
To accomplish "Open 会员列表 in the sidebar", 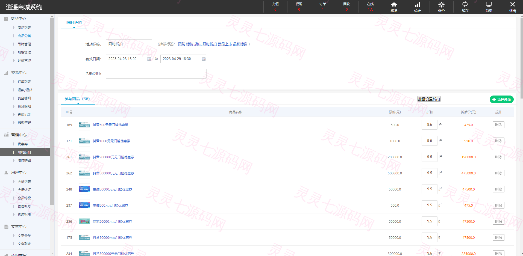I will 24,181.
